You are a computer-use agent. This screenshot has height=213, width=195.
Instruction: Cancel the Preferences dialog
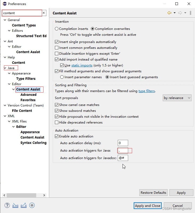tap(178, 206)
